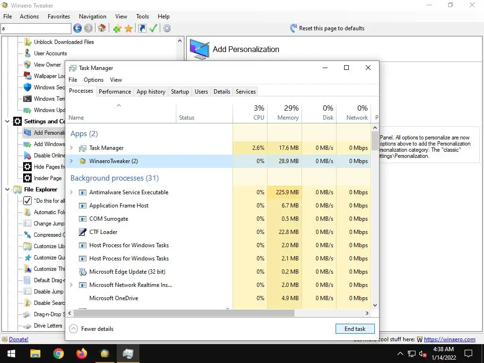Expand Microsoft Network Realtime Inspection row

click(x=71, y=285)
